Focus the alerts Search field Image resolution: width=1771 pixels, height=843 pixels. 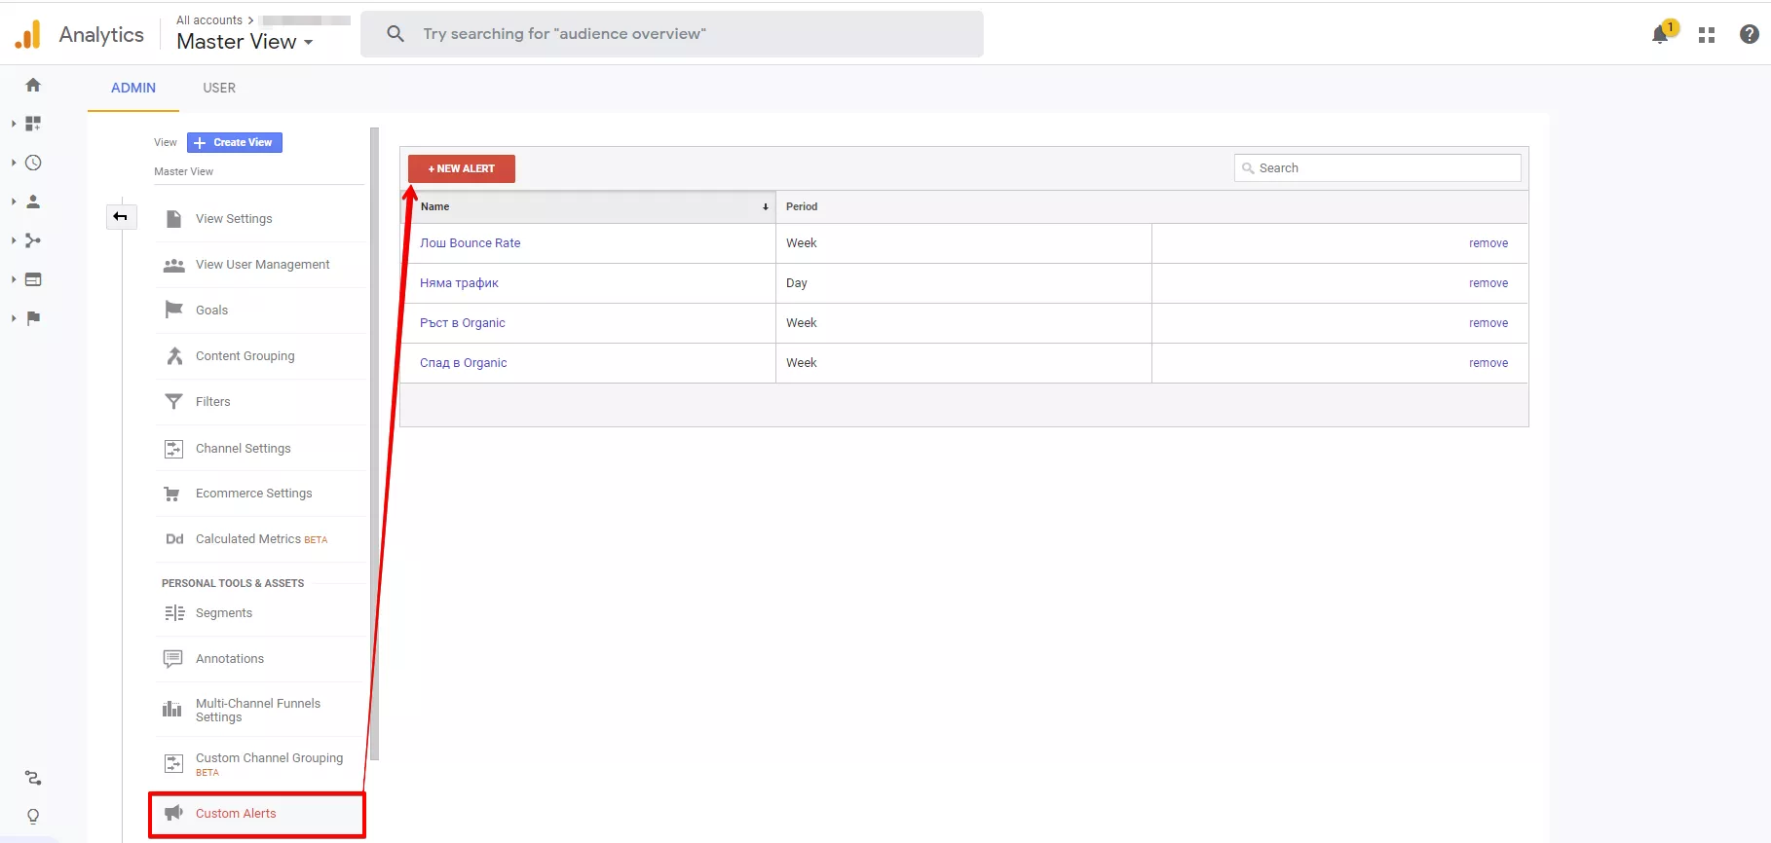tap(1377, 168)
